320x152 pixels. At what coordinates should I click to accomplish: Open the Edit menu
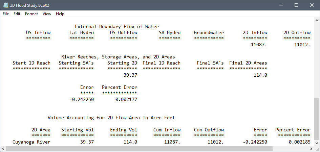click(x=17, y=14)
